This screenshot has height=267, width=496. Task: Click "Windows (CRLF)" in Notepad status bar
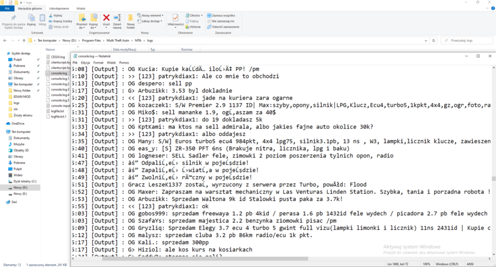click(447, 264)
